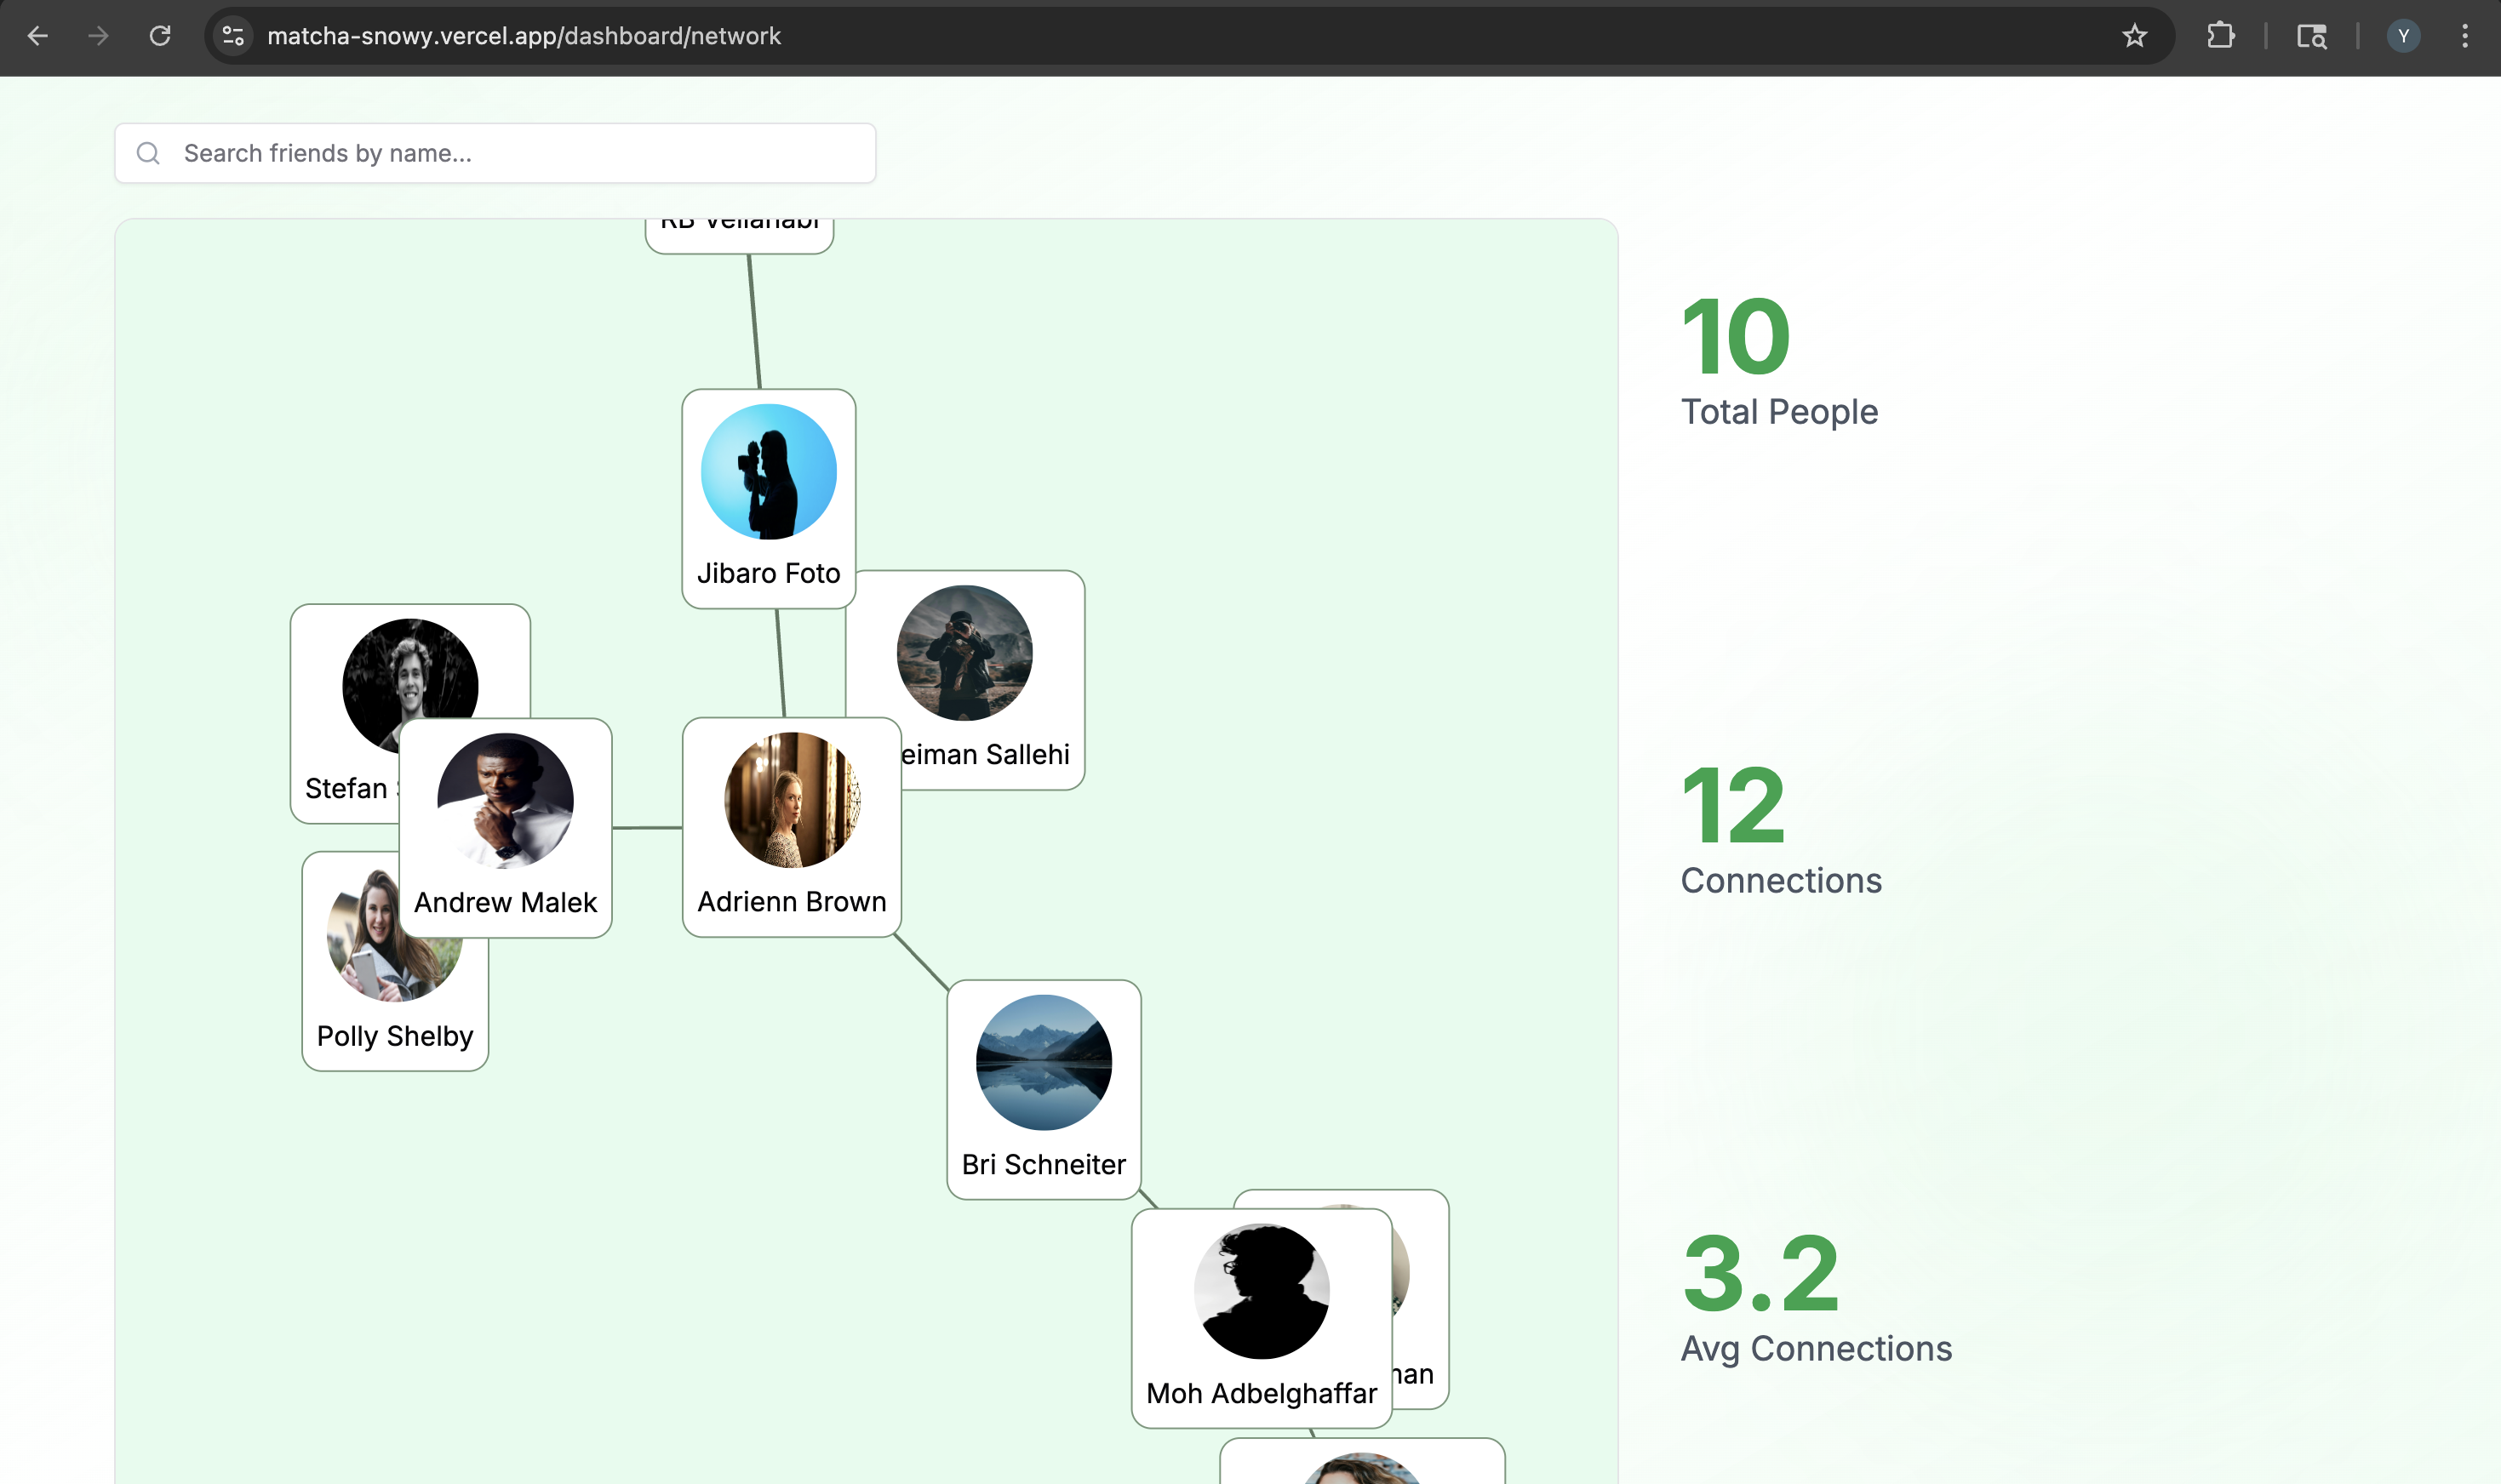The image size is (2501, 1484).
Task: Click the address bar URL text
Action: (x=524, y=36)
